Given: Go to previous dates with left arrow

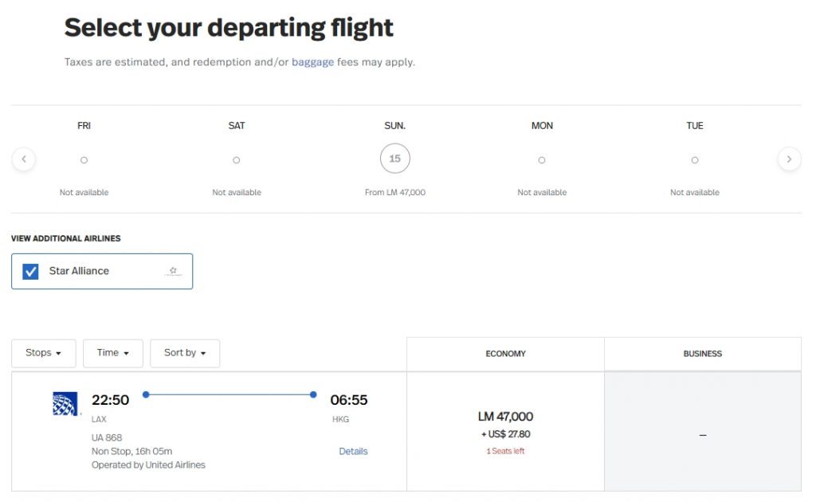Looking at the screenshot, I should [24, 159].
